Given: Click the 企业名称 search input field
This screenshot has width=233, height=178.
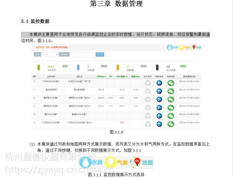Looking at the screenshot, I should (82, 55).
